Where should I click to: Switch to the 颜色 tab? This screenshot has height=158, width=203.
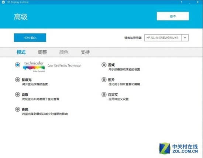point(64,52)
